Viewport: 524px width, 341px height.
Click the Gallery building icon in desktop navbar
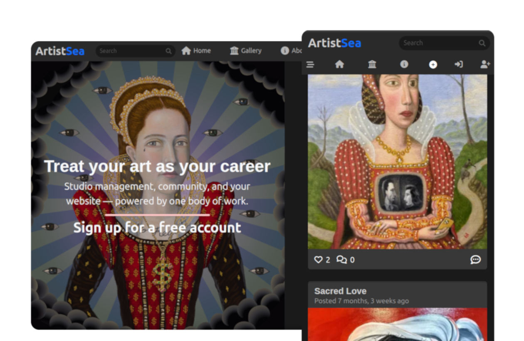234,51
